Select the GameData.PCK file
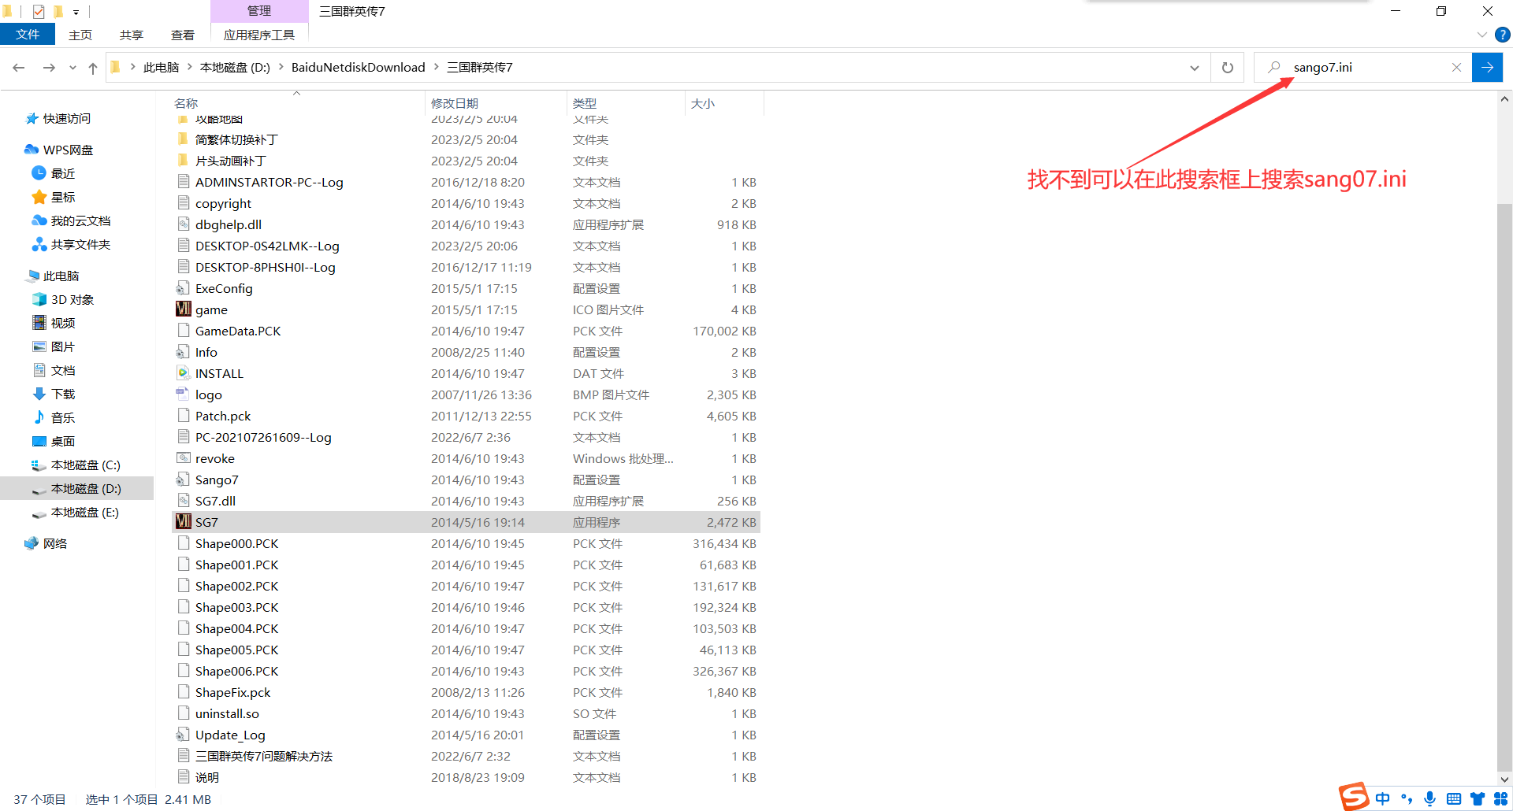This screenshot has height=811, width=1513. tap(466, 331)
